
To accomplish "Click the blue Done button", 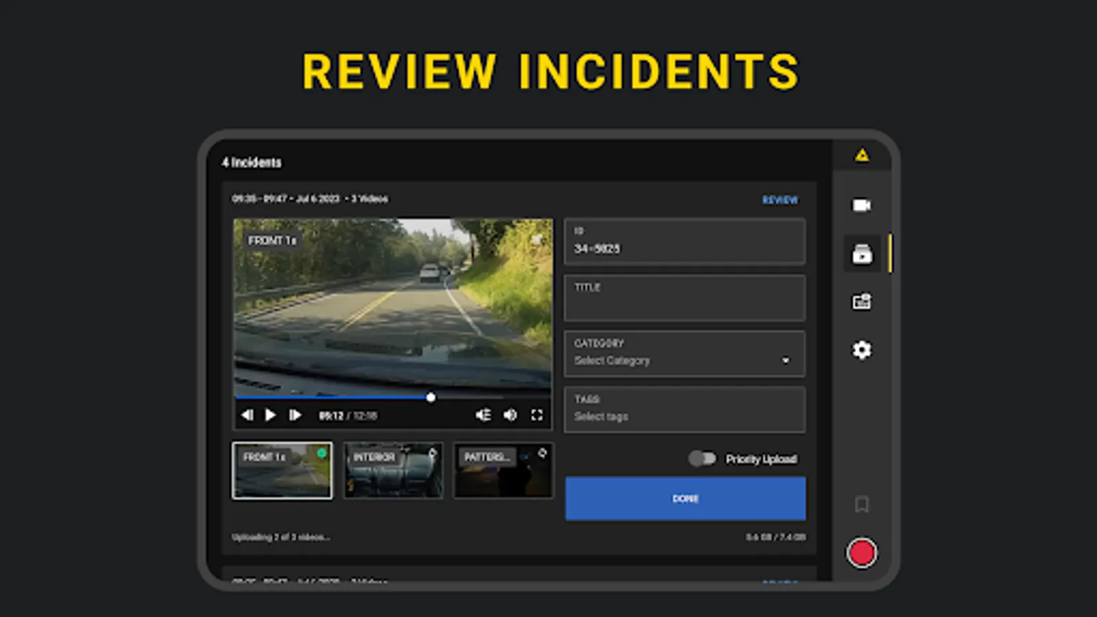I will [x=685, y=498].
